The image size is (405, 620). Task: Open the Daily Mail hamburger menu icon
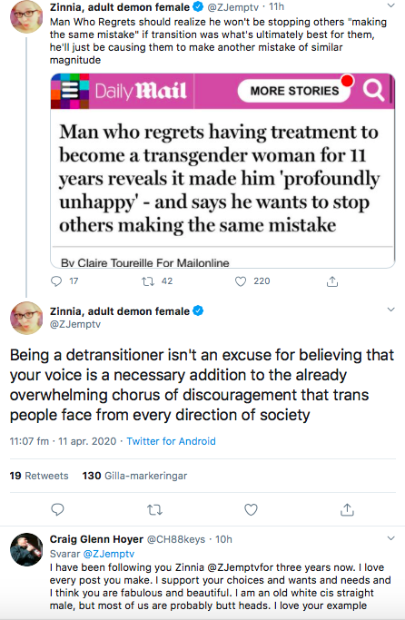70,91
